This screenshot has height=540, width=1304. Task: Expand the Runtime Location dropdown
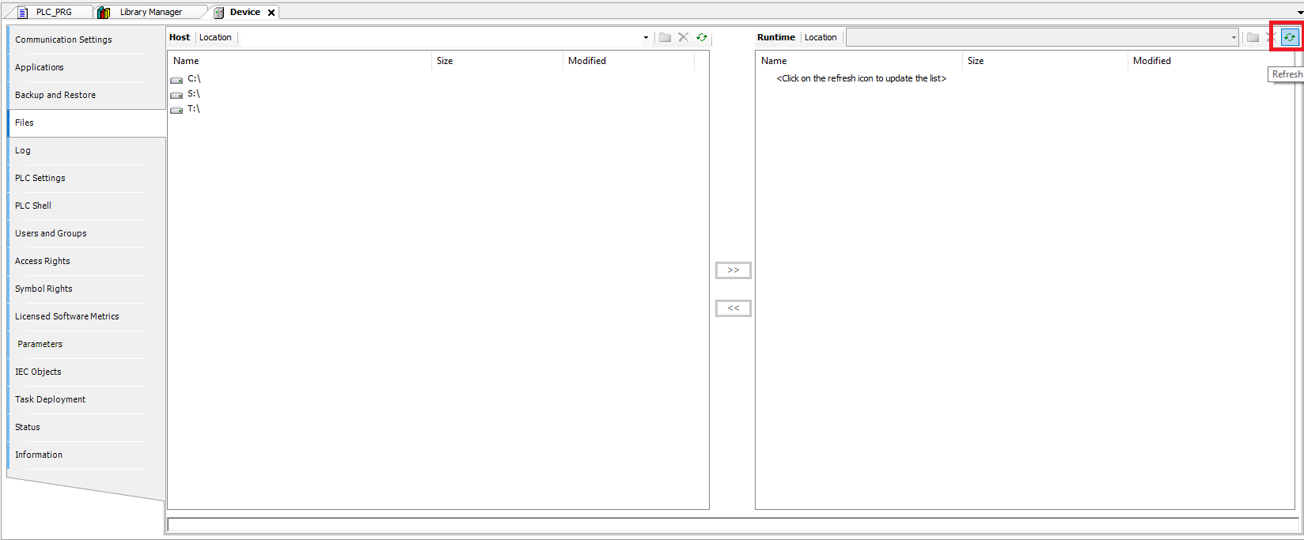(1233, 37)
